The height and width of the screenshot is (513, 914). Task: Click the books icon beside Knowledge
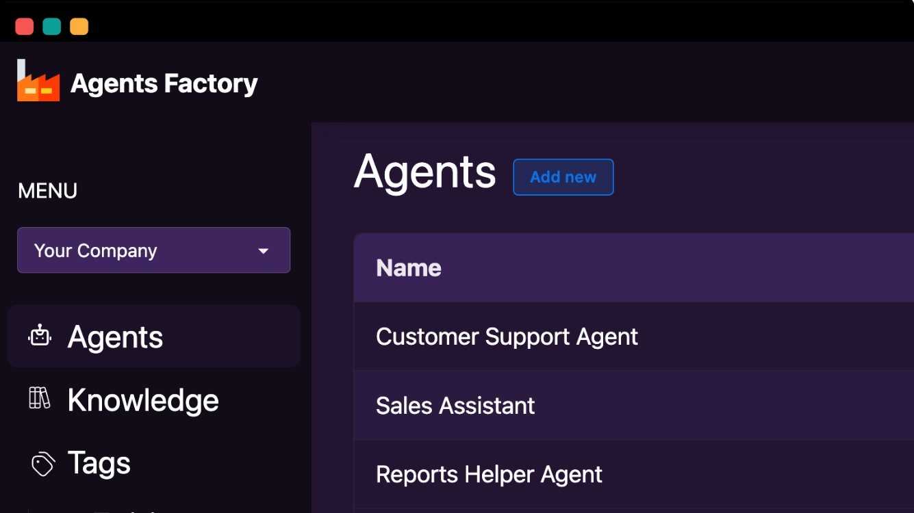[40, 398]
